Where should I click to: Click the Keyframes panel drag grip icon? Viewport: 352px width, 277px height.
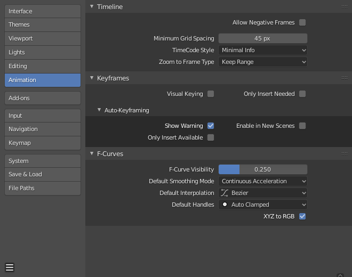[x=345, y=78]
